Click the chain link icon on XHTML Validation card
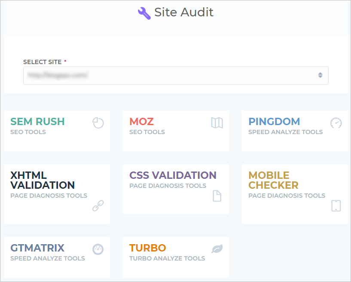The image size is (351, 282). pyautogui.click(x=98, y=205)
